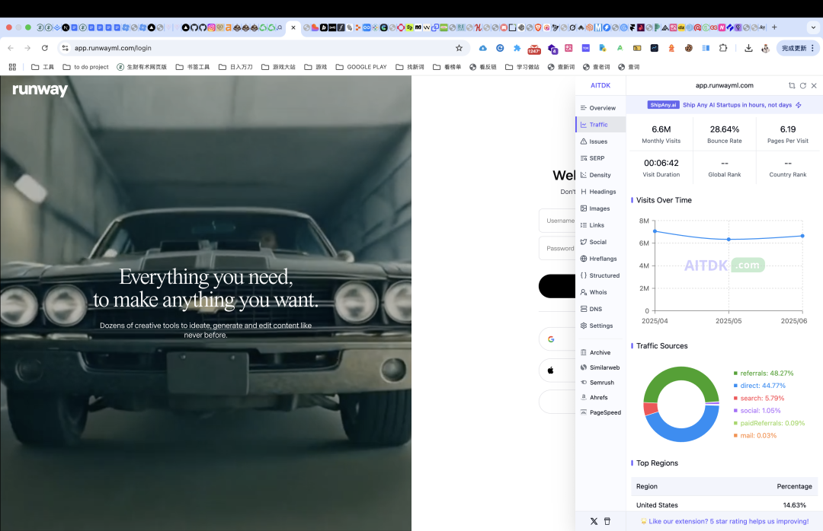Click the 完成更新 update button
Viewport: 823px width, 531px height.
tap(797, 48)
